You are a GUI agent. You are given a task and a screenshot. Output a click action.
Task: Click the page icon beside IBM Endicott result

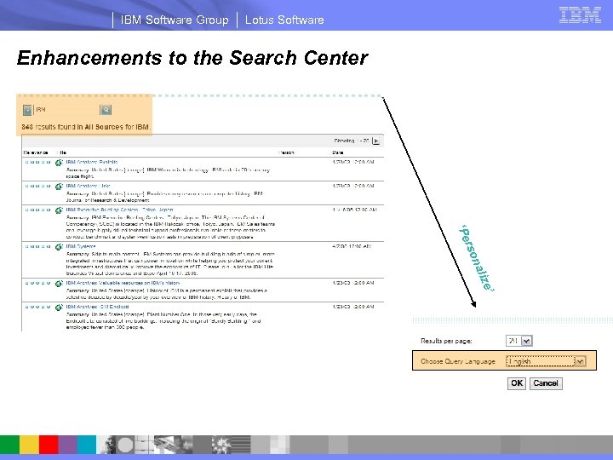click(x=59, y=307)
